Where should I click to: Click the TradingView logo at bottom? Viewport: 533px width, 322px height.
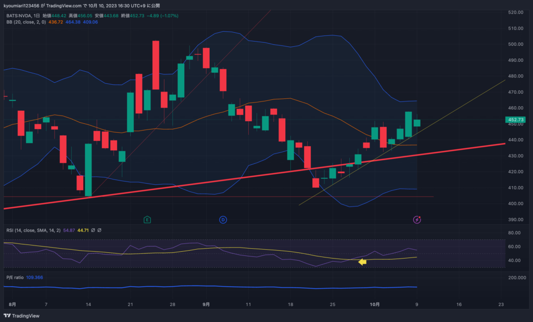(x=21, y=316)
